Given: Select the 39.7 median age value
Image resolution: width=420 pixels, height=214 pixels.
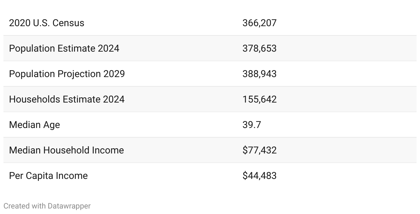Looking at the screenshot, I should pyautogui.click(x=252, y=125).
